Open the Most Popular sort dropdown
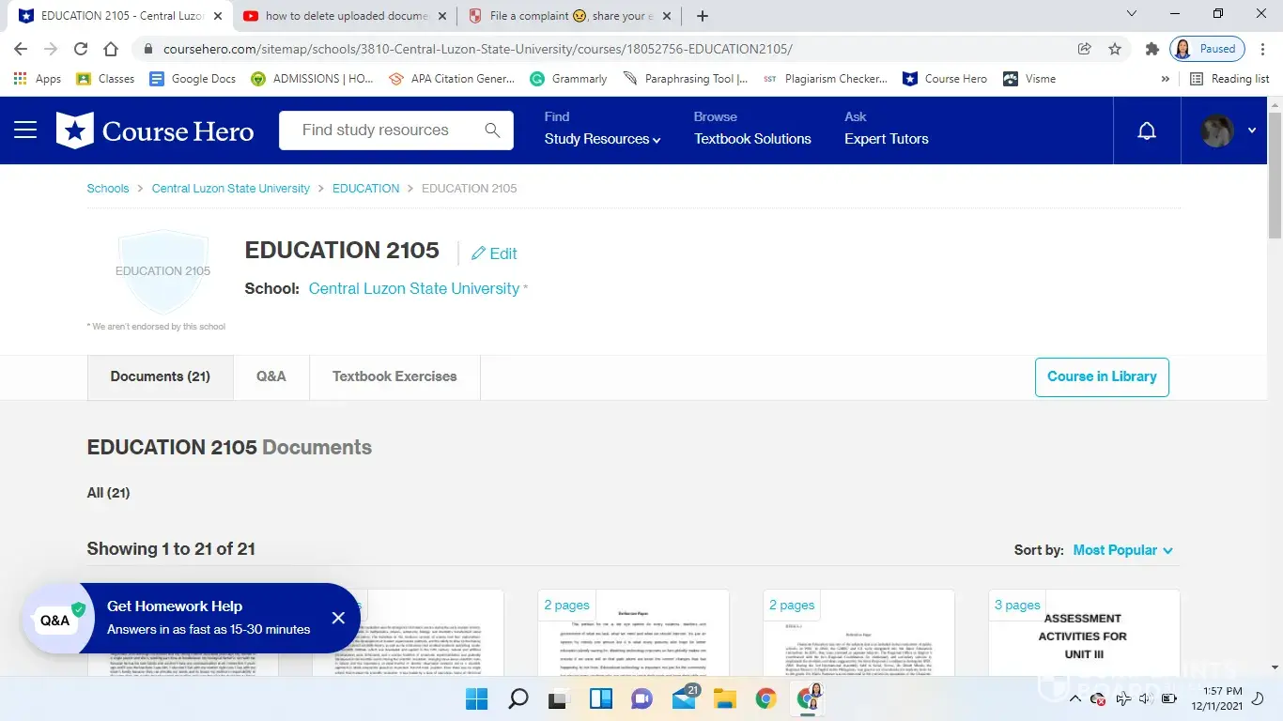Screen dimensions: 1283x721 (x=1122, y=550)
